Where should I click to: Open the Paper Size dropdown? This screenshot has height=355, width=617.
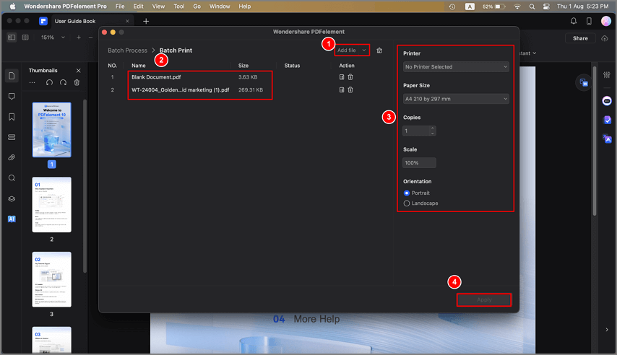click(456, 99)
